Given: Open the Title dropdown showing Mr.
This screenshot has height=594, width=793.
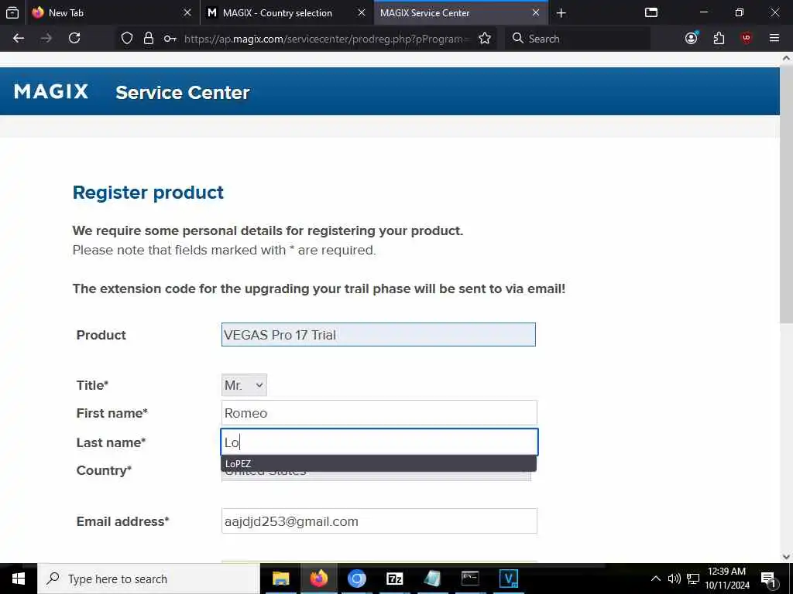Looking at the screenshot, I should click(244, 385).
